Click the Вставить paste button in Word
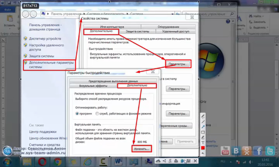The width and height of the screenshot is (279, 167). point(10,21)
